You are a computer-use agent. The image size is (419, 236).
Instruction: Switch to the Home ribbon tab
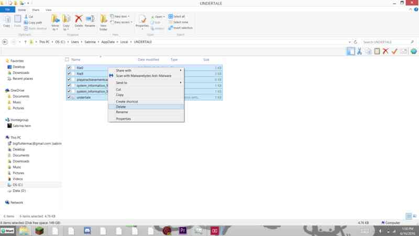22,10
